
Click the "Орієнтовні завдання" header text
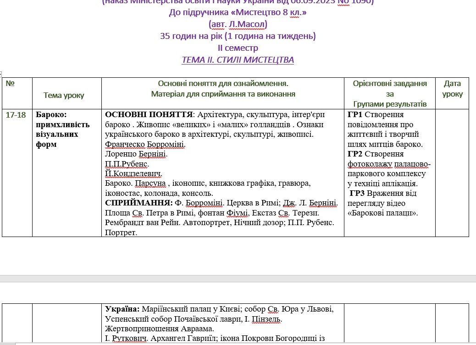[390, 83]
